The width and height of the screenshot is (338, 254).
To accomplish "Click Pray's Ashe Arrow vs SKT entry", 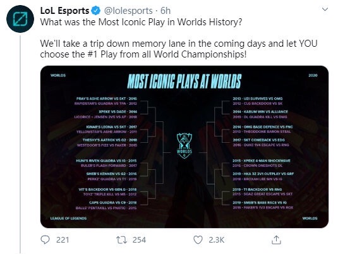I will [x=107, y=99].
